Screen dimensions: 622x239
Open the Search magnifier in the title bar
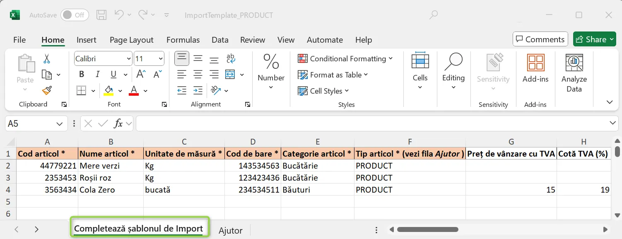point(433,15)
